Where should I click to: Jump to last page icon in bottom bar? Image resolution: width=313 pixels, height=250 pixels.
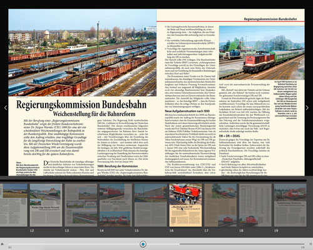point(310,244)
